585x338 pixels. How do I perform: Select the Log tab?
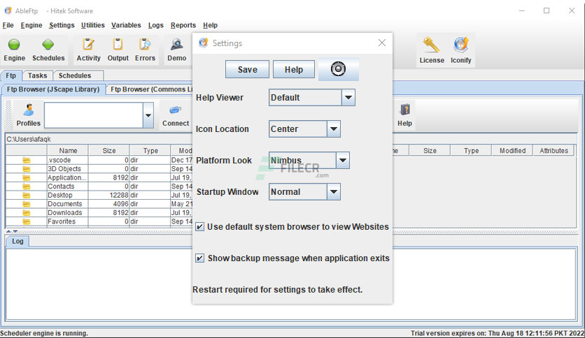point(17,241)
